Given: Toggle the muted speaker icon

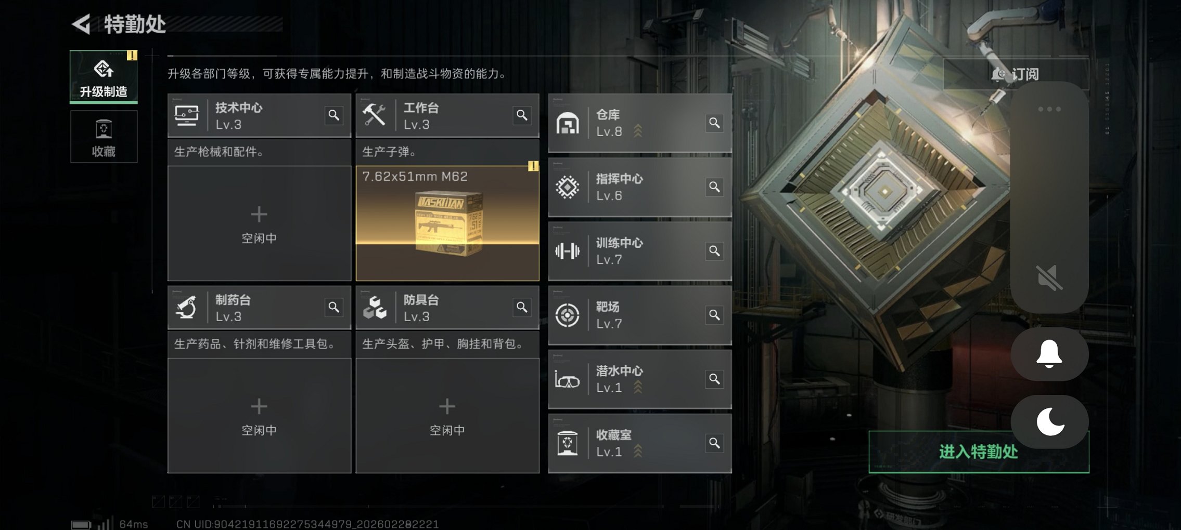Looking at the screenshot, I should tap(1049, 277).
